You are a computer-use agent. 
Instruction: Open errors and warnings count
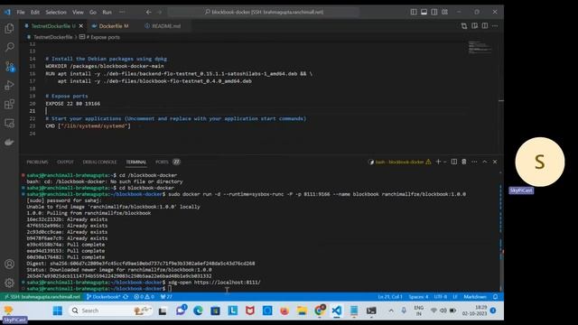point(144,297)
